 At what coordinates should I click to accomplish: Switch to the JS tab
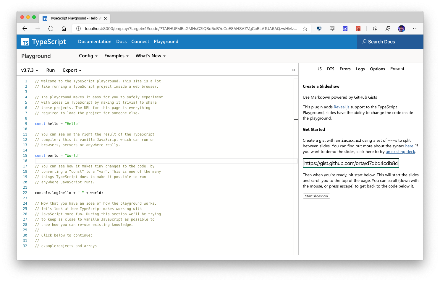coord(320,69)
